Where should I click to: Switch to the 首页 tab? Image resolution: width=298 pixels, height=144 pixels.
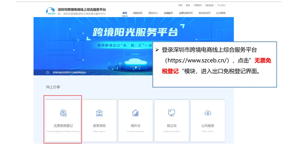pos(125,13)
